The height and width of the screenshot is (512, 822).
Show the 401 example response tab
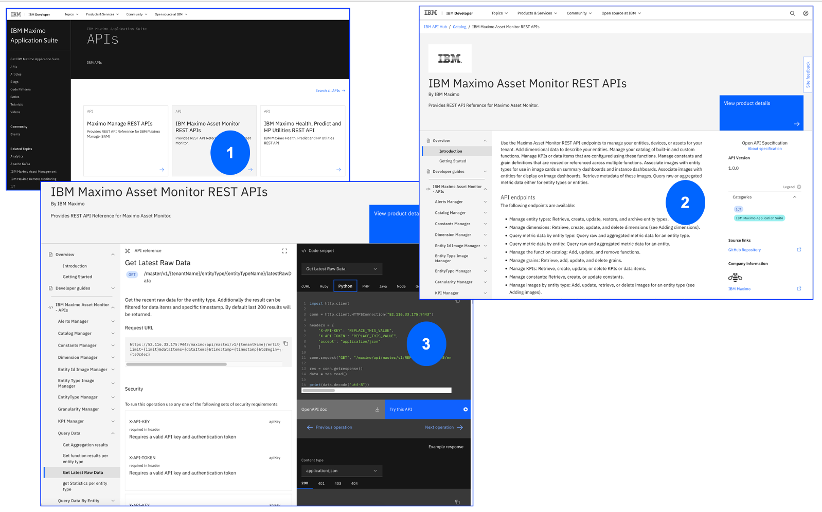[321, 484]
